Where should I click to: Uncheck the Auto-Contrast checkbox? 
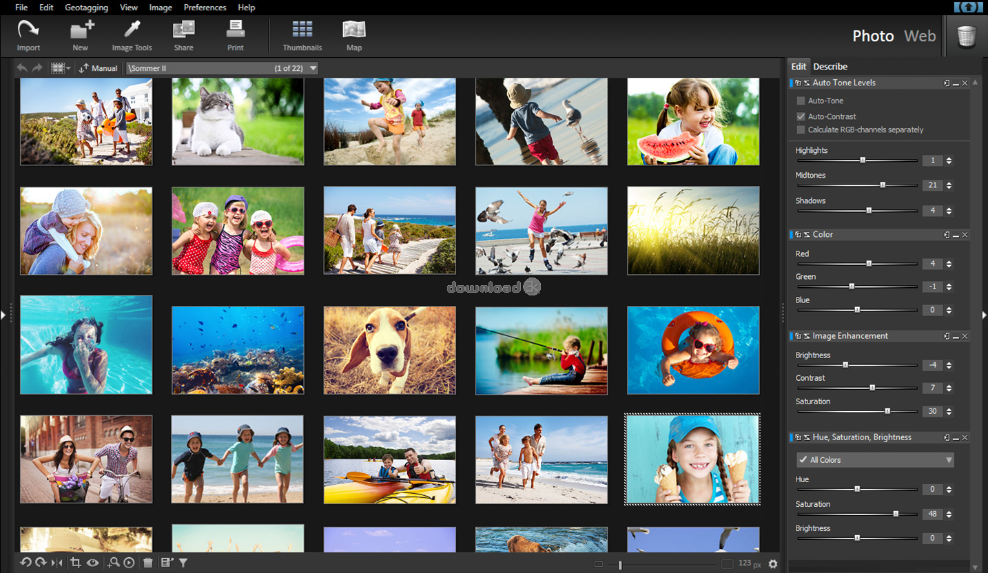pyautogui.click(x=801, y=116)
